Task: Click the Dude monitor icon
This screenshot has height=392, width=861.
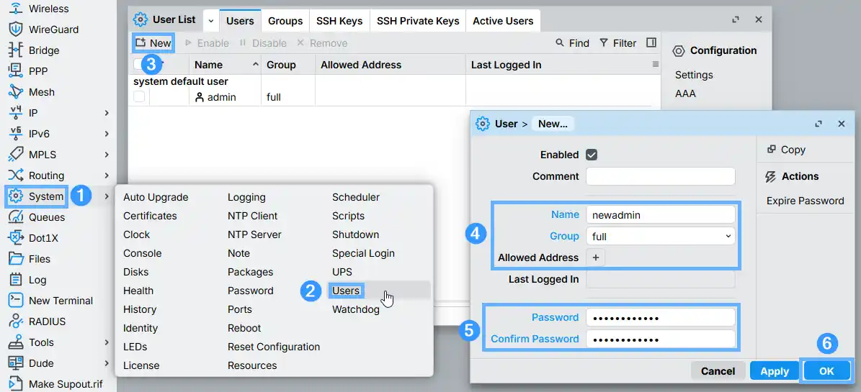Action: point(16,363)
